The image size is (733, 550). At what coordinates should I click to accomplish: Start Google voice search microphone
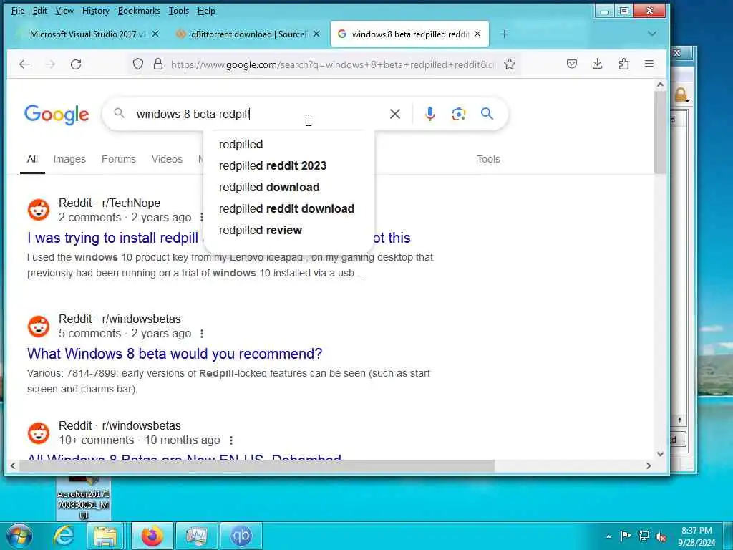(x=430, y=114)
